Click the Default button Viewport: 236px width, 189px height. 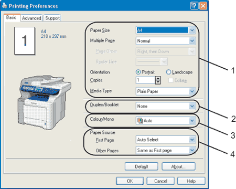[x=142, y=166]
